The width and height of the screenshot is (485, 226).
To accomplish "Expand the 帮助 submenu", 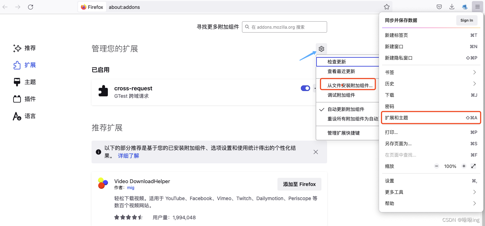I will pos(431,203).
